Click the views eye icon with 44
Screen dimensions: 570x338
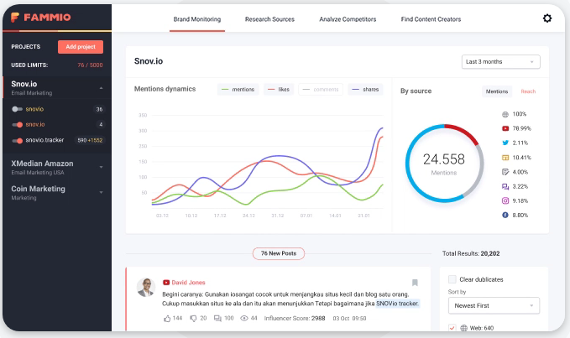(244, 319)
